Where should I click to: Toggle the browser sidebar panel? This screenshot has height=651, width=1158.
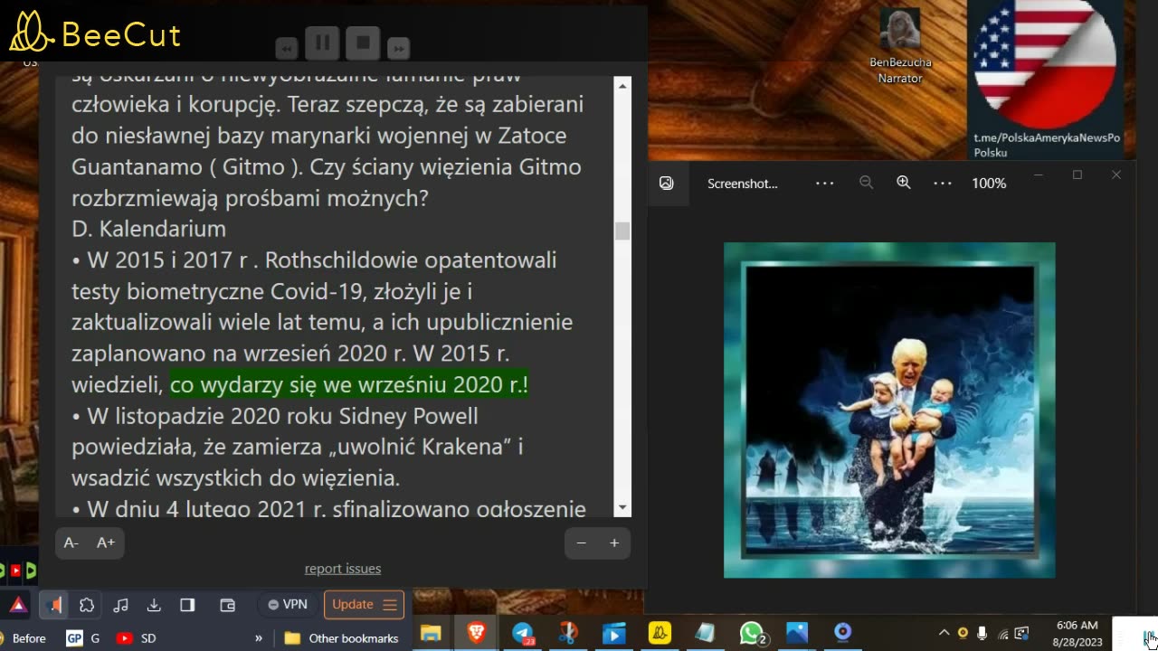[187, 605]
